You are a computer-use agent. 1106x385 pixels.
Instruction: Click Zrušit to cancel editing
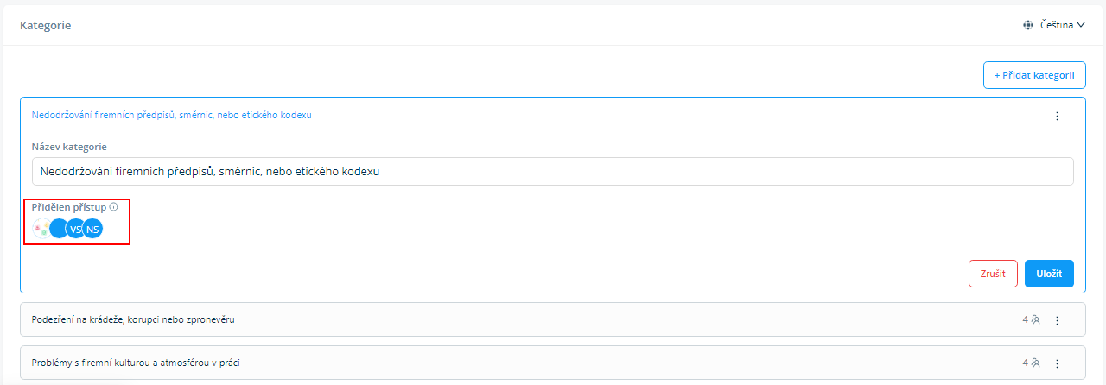993,274
